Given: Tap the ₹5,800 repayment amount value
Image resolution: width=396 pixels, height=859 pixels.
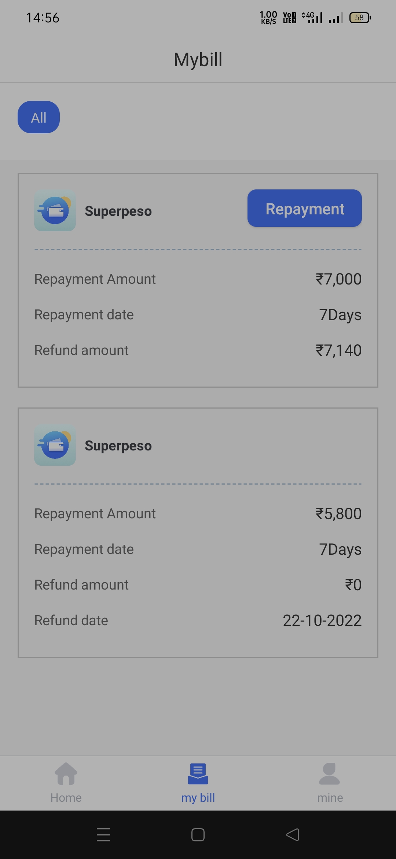Looking at the screenshot, I should click(x=338, y=514).
